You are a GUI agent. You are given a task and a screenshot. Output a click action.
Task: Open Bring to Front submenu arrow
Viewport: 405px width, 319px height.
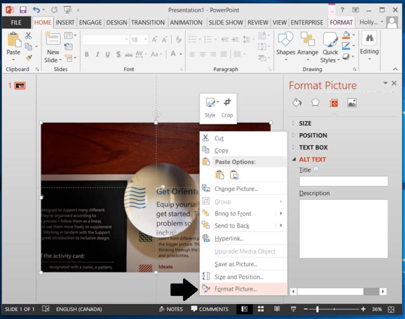coord(281,214)
